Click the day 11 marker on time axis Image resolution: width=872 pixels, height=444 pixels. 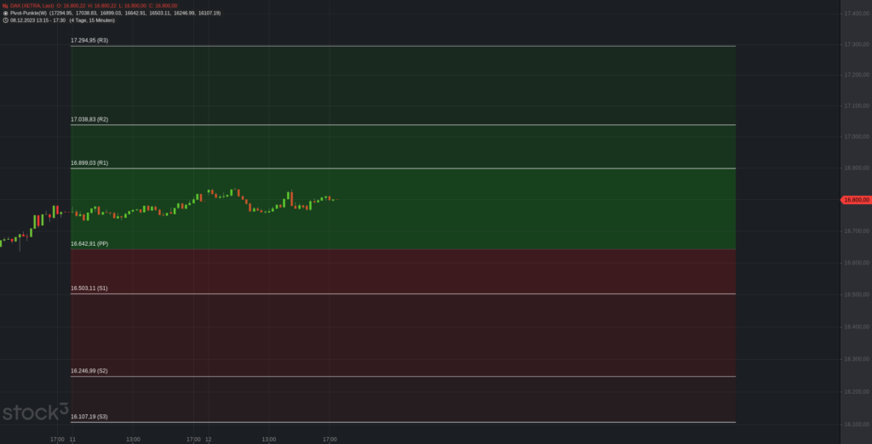tap(72, 440)
